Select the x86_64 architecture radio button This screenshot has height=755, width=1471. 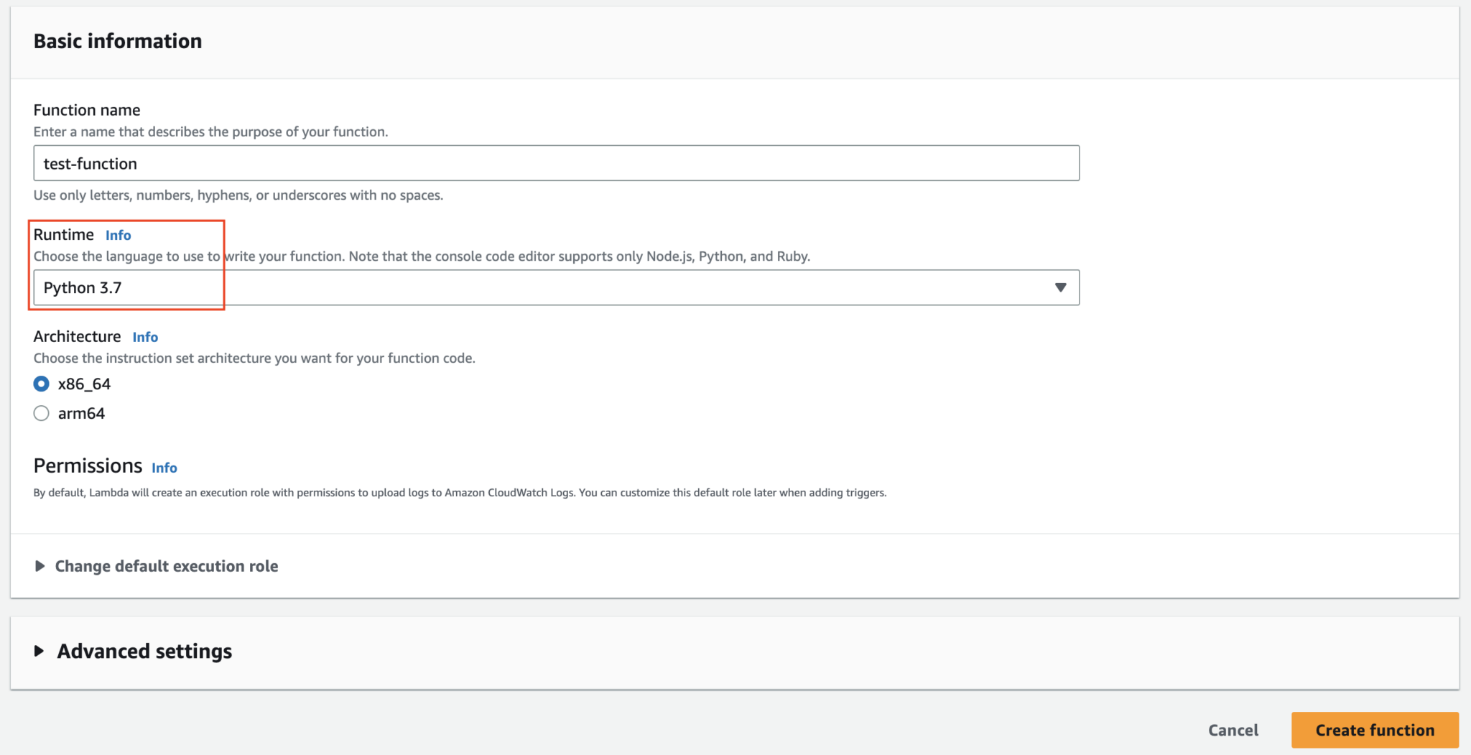click(x=41, y=384)
